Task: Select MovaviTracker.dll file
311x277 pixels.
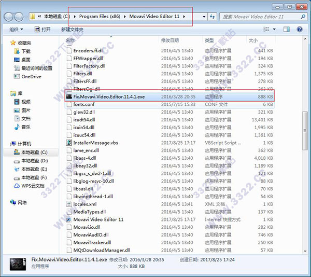Action: pos(170,242)
